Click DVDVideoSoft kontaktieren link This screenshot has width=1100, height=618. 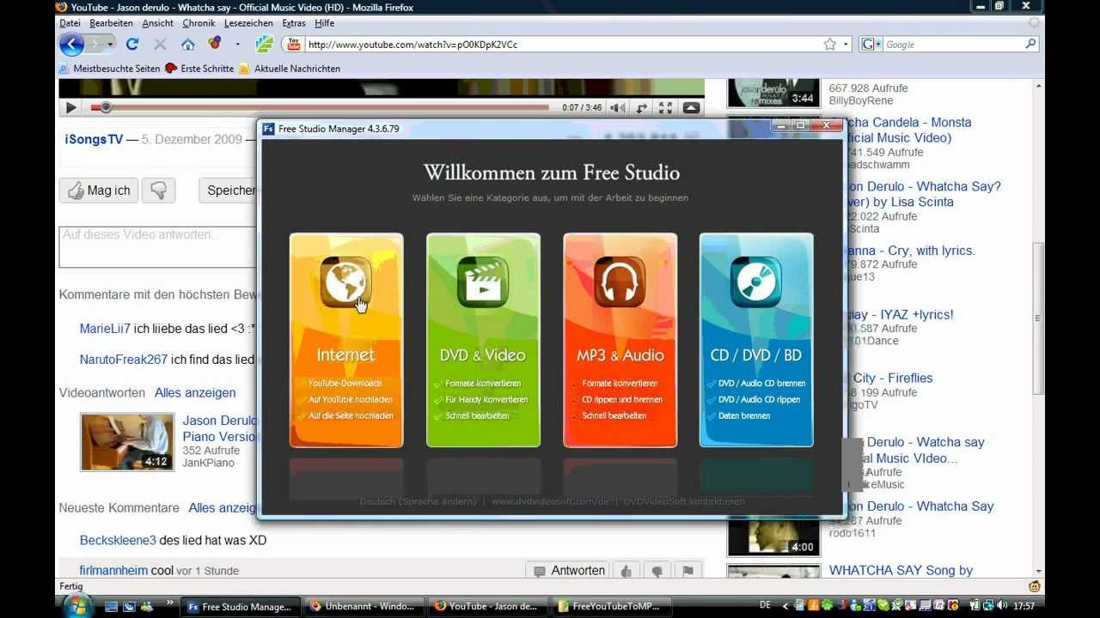pyautogui.click(x=684, y=501)
